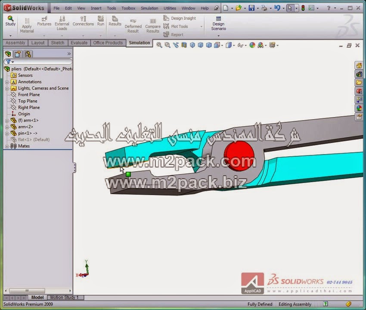Screen dimensions: 366x310
Task: Open the ConfigurationManager tab
Action: (x=28, y=54)
